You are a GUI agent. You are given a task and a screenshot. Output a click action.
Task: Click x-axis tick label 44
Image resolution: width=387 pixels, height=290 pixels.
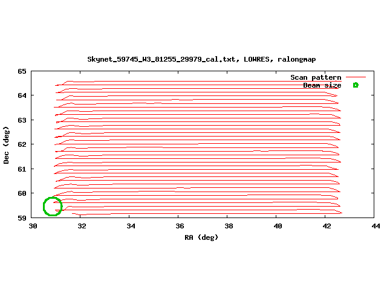(x=376, y=226)
